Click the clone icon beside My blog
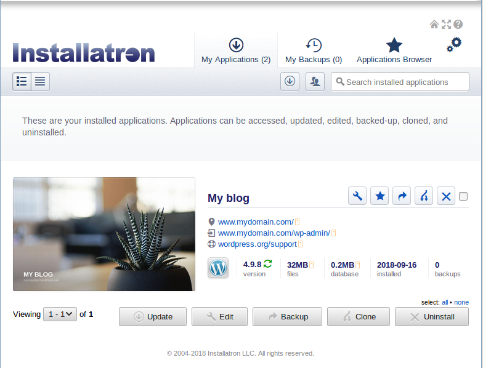Image resolution: width=483 pixels, height=368 pixels. click(424, 196)
